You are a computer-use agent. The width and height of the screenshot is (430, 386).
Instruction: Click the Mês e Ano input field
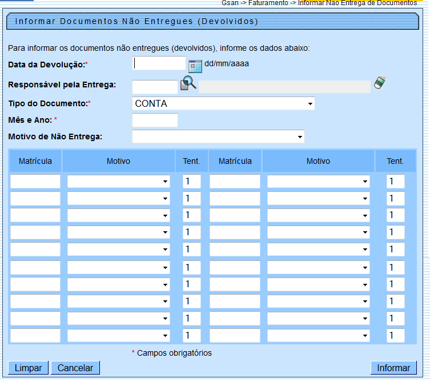(155, 120)
